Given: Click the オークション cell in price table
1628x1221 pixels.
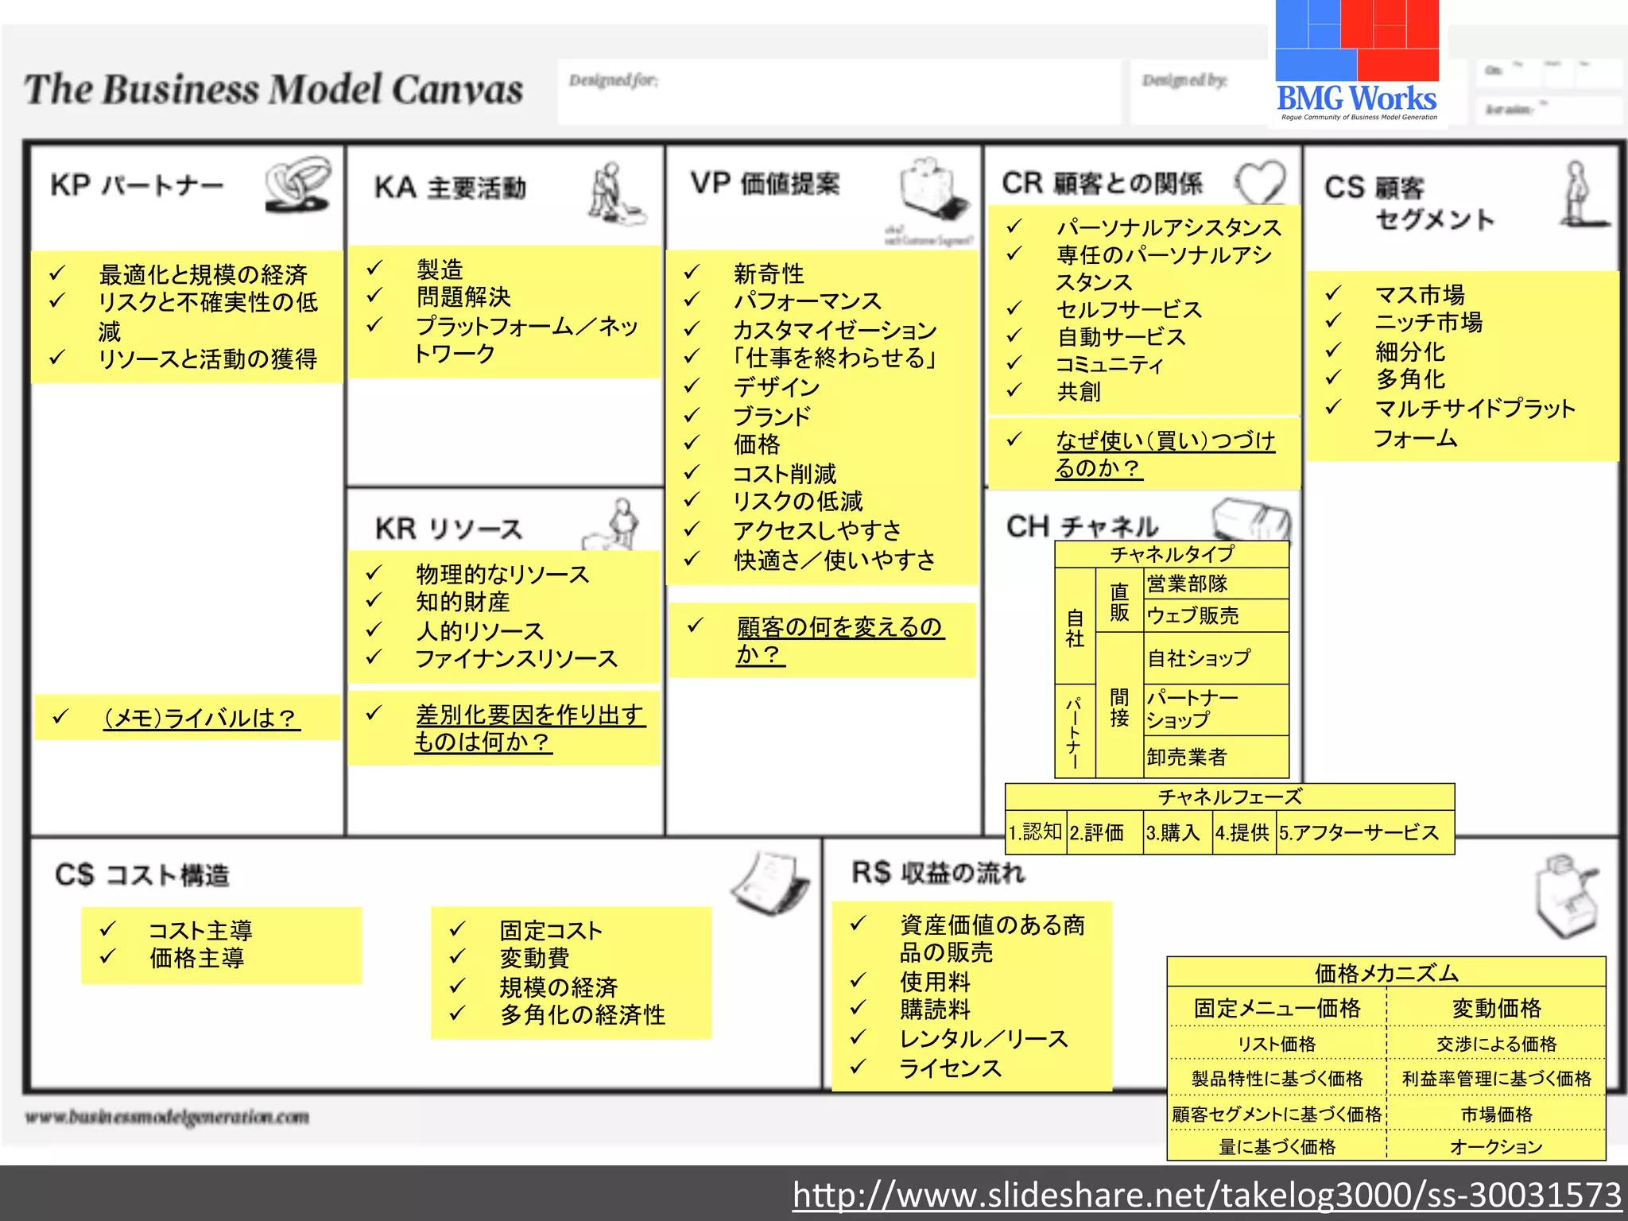Looking at the screenshot, I should click(x=1495, y=1146).
